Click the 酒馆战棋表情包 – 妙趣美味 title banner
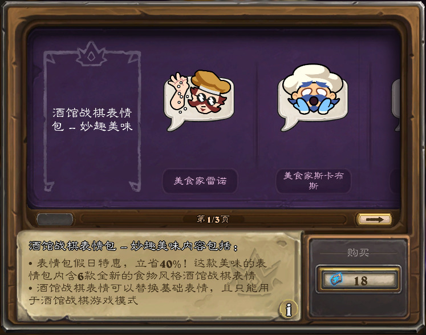This screenshot has width=426, height=335. click(x=92, y=120)
